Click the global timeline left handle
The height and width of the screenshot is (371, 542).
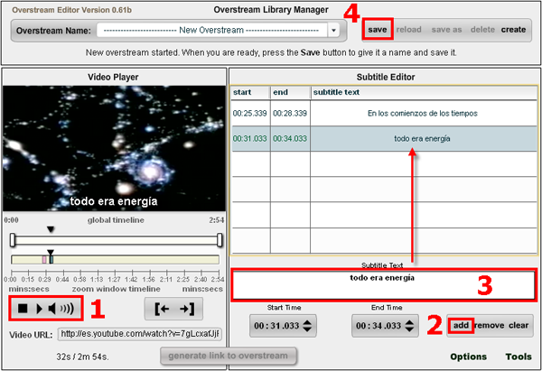13,239
